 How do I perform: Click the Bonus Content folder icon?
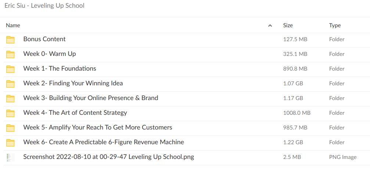pyautogui.click(x=10, y=39)
